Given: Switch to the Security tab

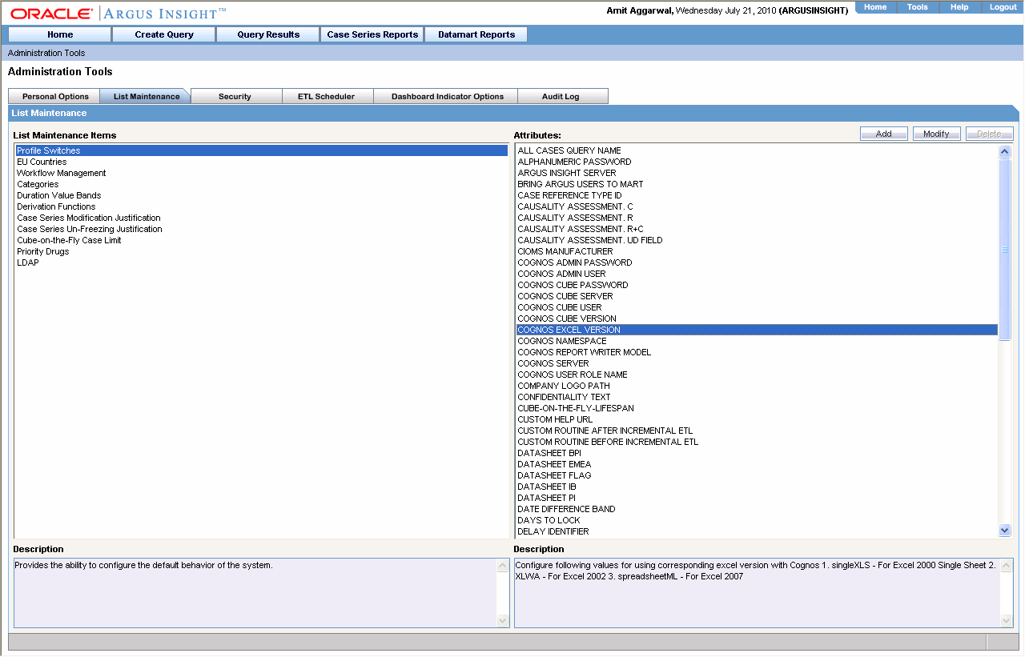Looking at the screenshot, I should (x=235, y=96).
